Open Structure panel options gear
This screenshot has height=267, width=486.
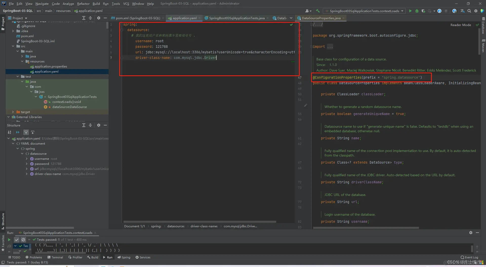coord(99,125)
